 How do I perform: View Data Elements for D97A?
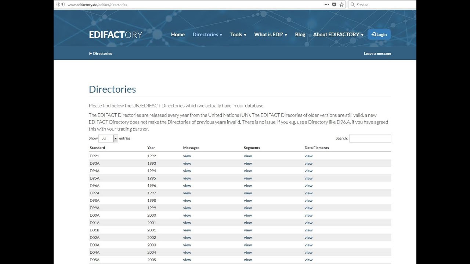point(308,193)
